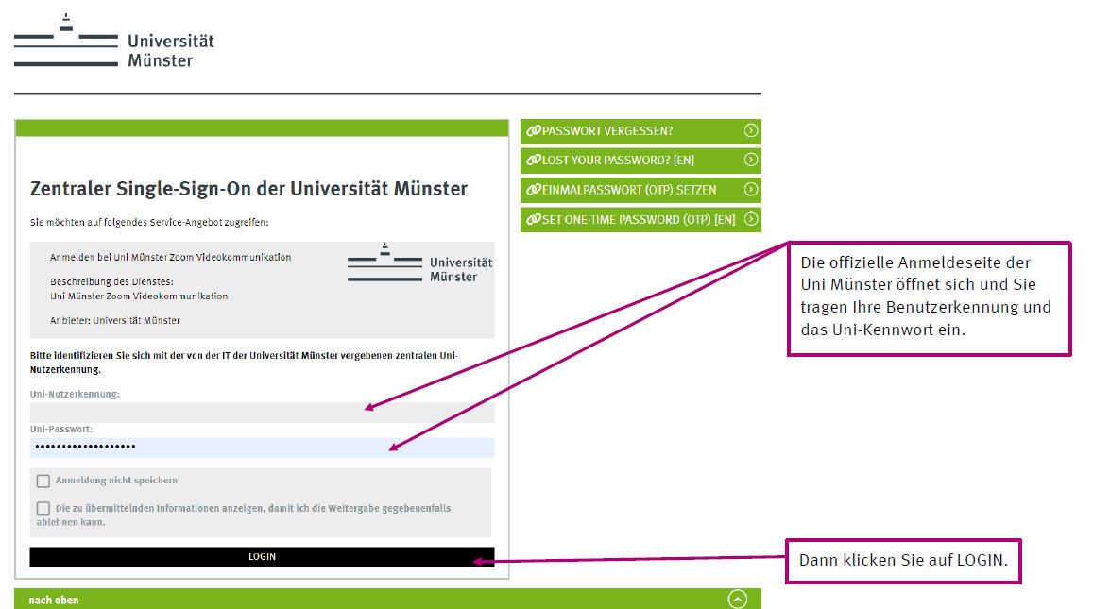Click the arrow circle on EINMALPASSWORT (OTP) SETZEN bar
Screen dimensions: 1093x609
pyautogui.click(x=751, y=190)
